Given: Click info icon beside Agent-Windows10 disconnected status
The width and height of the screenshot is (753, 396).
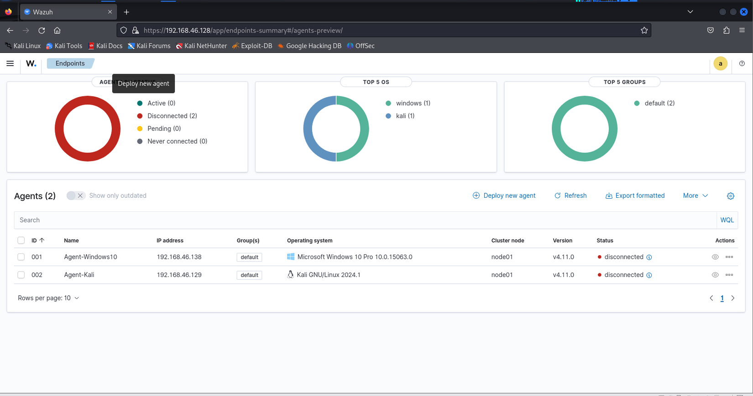Looking at the screenshot, I should pos(649,257).
